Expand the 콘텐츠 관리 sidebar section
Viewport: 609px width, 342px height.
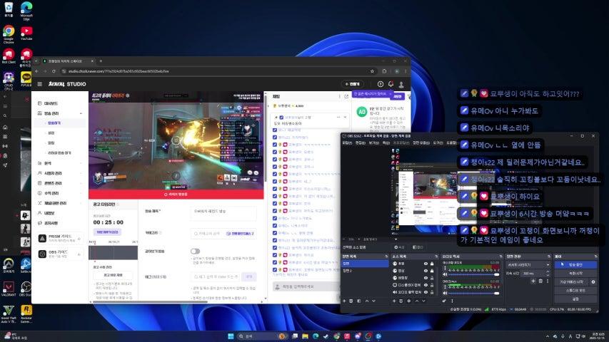point(81,183)
